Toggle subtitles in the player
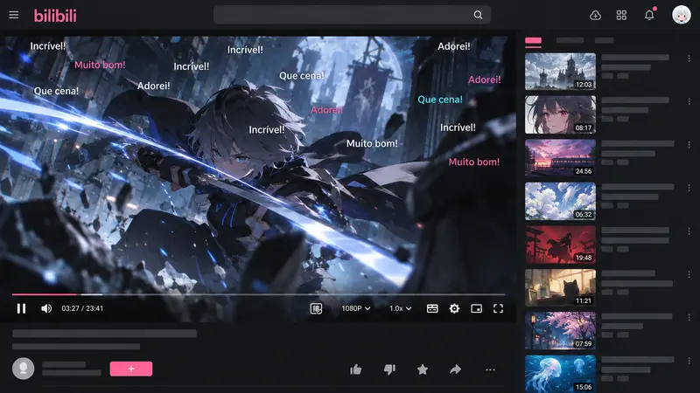 point(432,308)
